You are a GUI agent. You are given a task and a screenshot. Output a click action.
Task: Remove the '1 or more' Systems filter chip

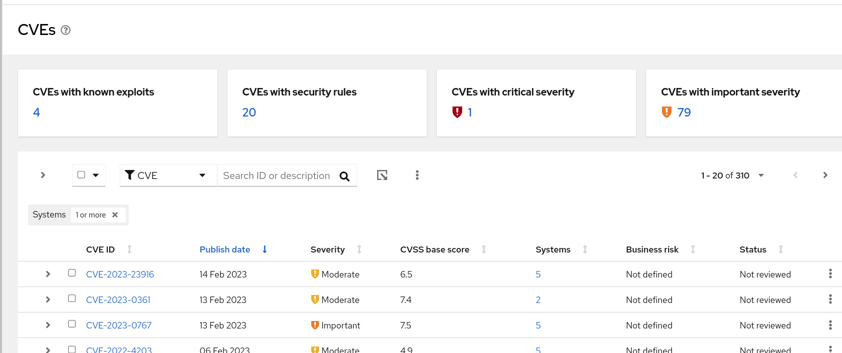[x=115, y=214]
